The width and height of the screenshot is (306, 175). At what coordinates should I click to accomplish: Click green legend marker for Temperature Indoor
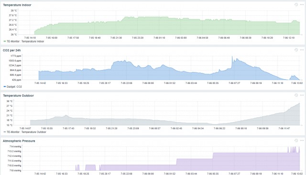click(x=5, y=41)
